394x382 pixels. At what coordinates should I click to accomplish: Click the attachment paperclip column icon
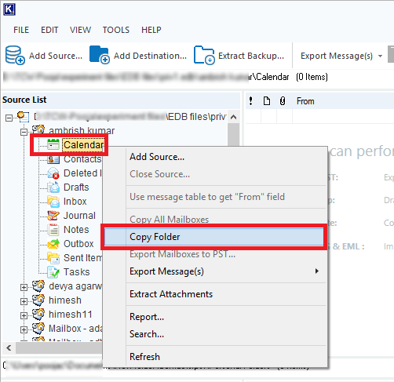pyautogui.click(x=283, y=101)
